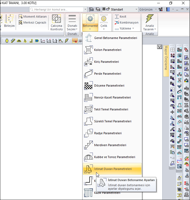Viewport: 190px width, 200px height.
Task: Click the Perde Parametreleri icon
Action: (x=88, y=74)
